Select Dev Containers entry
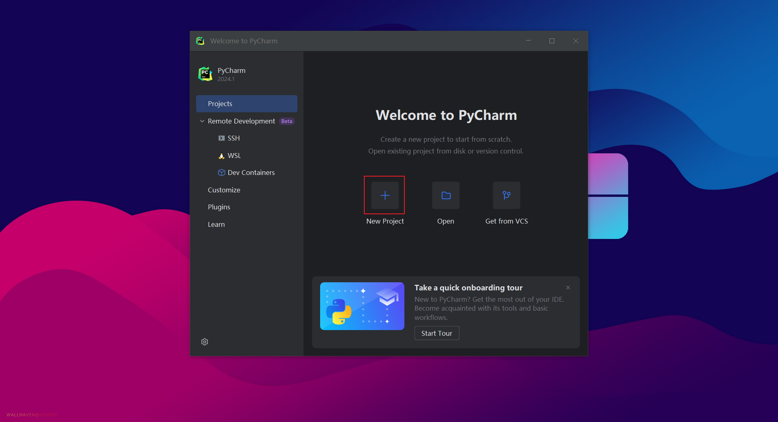778x422 pixels. tap(251, 173)
